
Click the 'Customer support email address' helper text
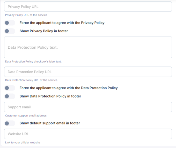pyautogui.click(x=26, y=116)
